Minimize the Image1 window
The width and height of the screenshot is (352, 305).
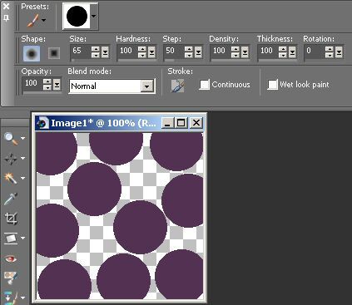tap(167, 123)
